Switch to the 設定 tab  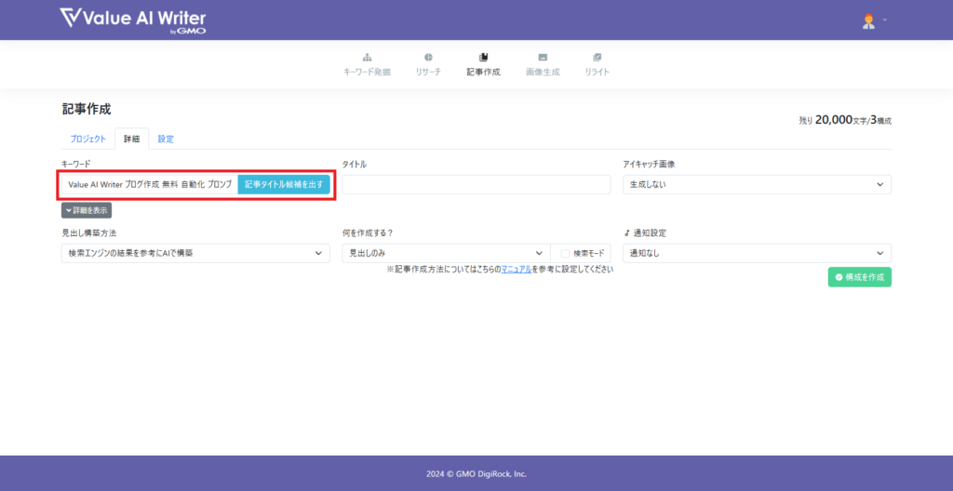[166, 139]
